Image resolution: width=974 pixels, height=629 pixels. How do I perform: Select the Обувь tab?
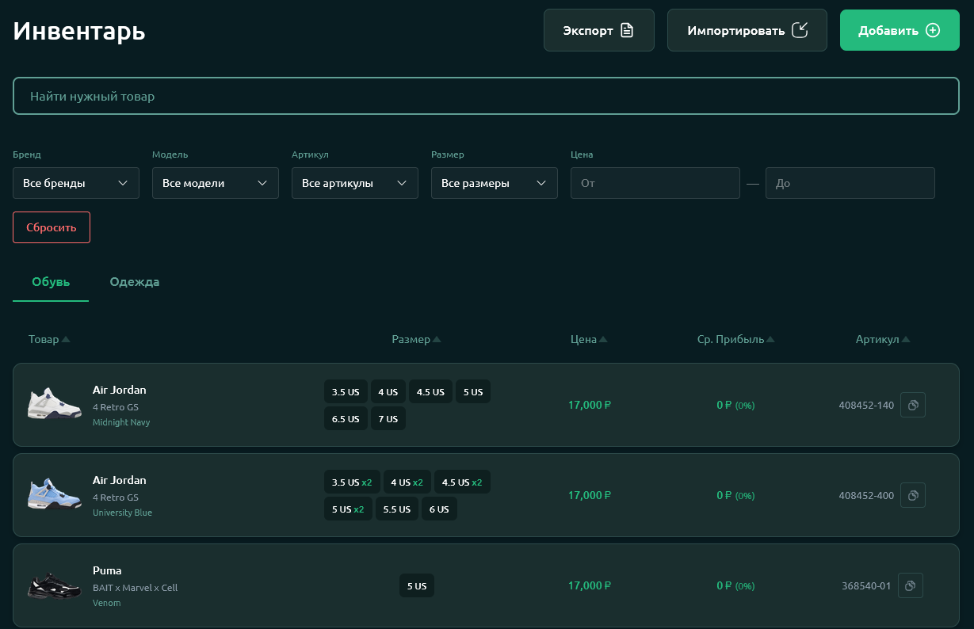click(51, 282)
